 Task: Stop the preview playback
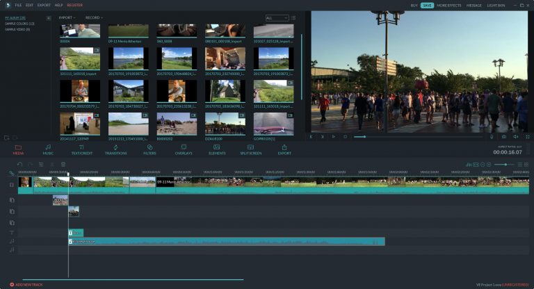[x=346, y=136]
